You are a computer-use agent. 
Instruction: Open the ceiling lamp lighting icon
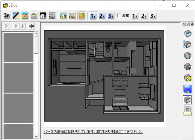click(x=34, y=16)
